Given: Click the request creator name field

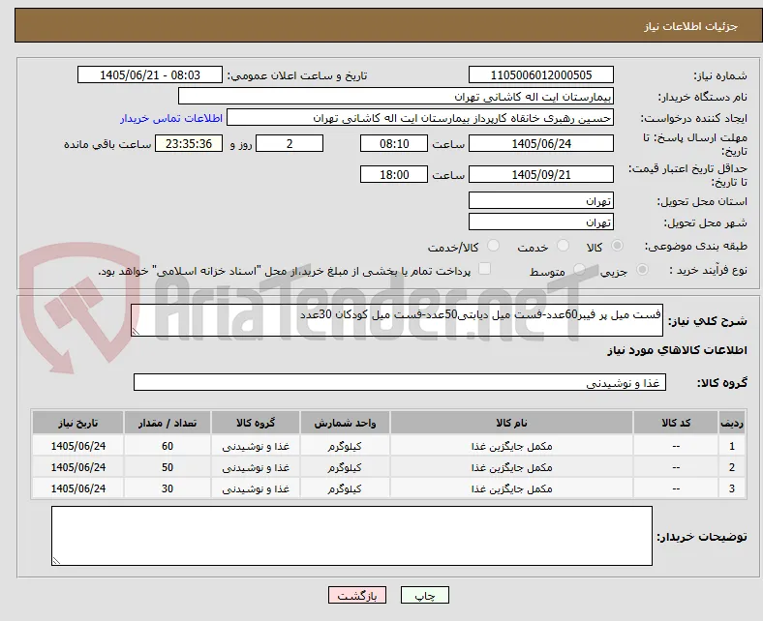Looking at the screenshot, I should coord(420,118).
